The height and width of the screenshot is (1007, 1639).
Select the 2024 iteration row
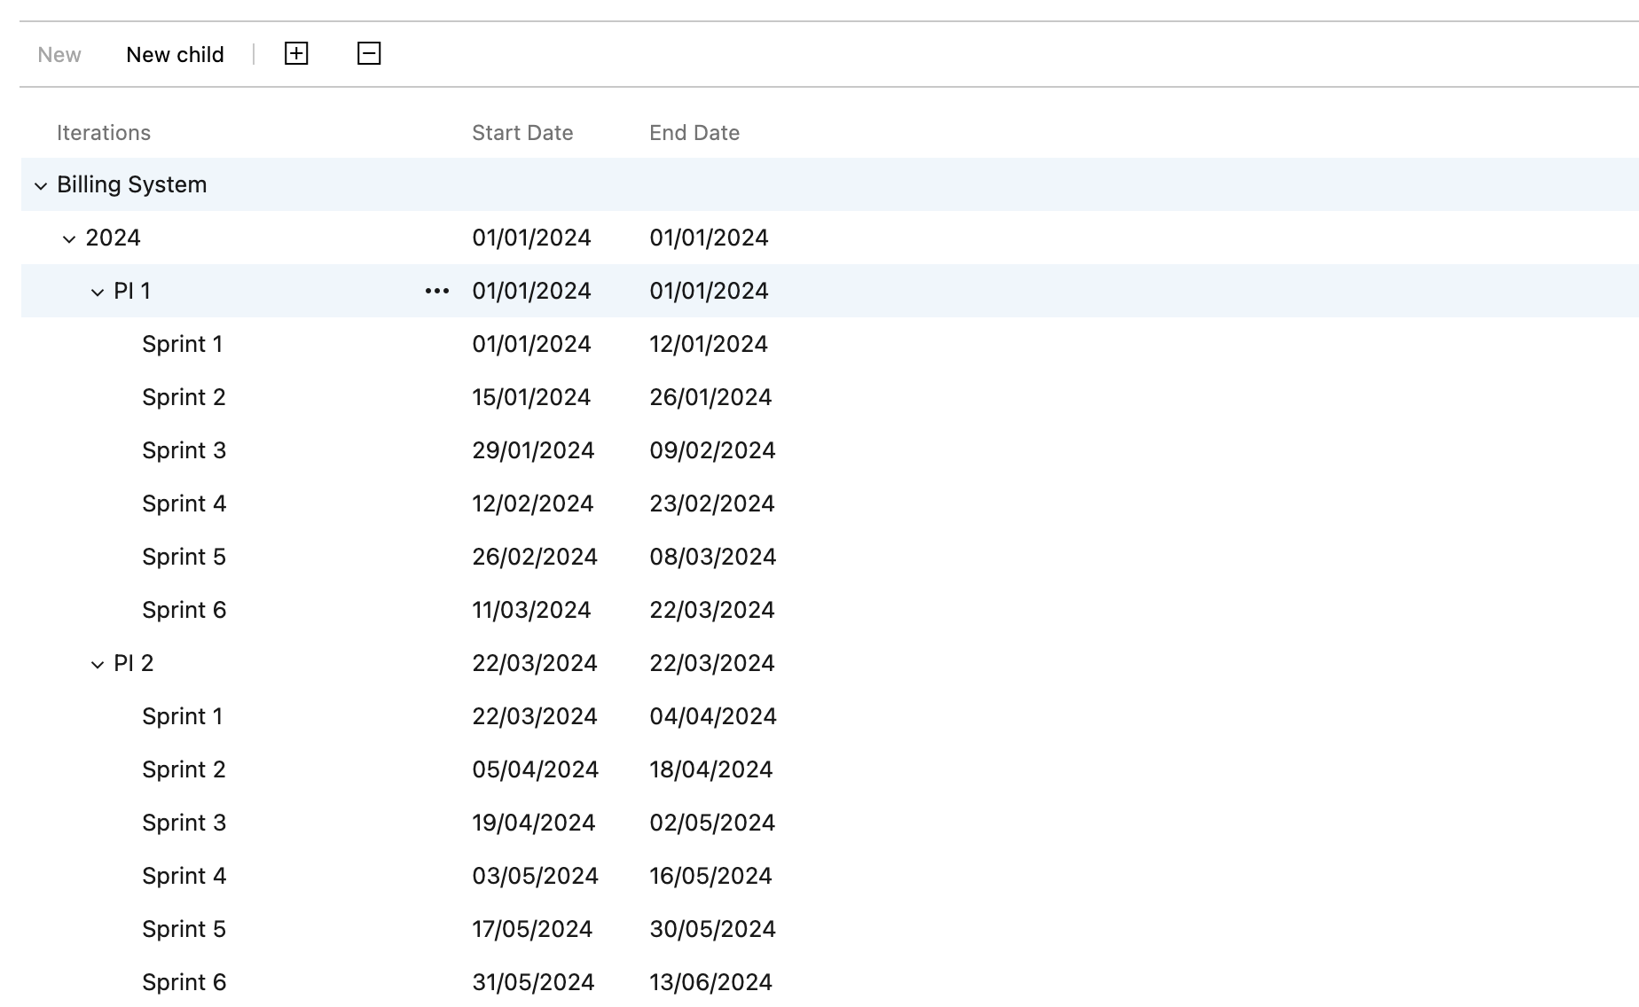[114, 238]
